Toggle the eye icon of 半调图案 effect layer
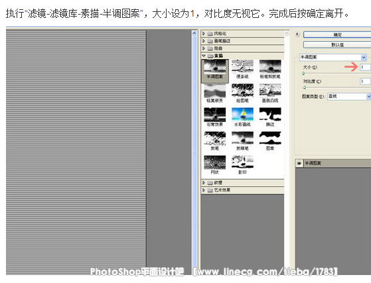 (299, 163)
